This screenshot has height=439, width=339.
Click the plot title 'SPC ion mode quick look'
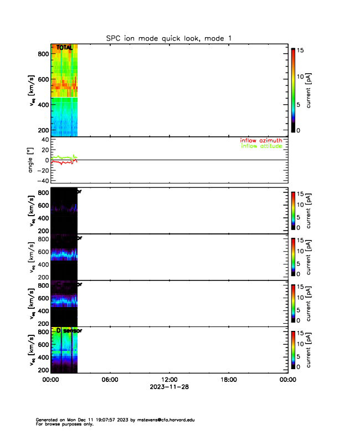coord(169,38)
